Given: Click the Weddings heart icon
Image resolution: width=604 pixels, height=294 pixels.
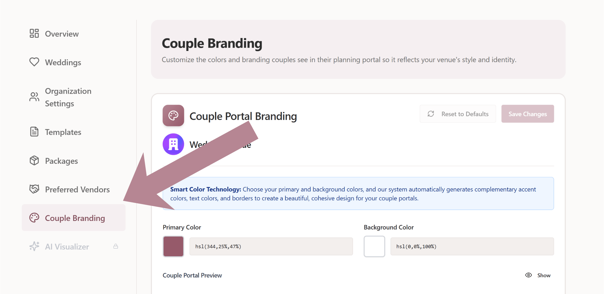Looking at the screenshot, I should (x=34, y=62).
